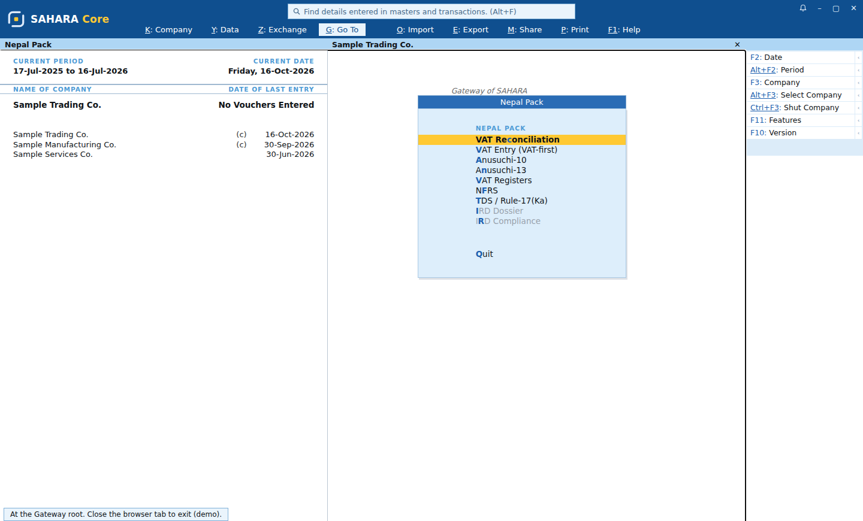Choose Quit in the gateway menu
The height and width of the screenshot is (521, 863).
tap(522, 254)
